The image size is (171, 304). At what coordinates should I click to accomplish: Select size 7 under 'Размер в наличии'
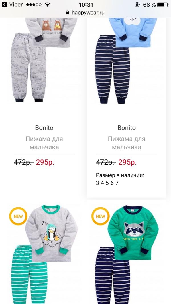pos(117,183)
